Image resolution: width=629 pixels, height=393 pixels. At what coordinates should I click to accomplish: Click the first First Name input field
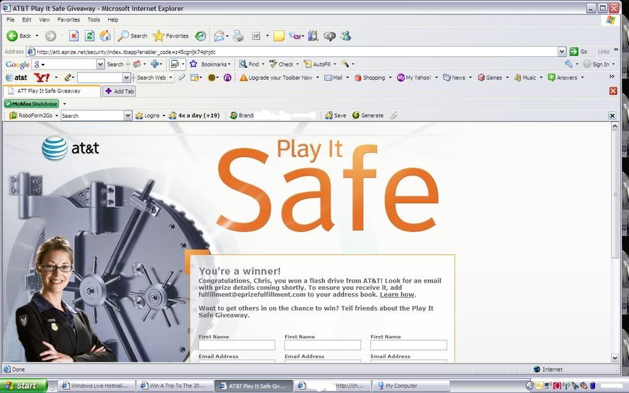click(x=236, y=345)
